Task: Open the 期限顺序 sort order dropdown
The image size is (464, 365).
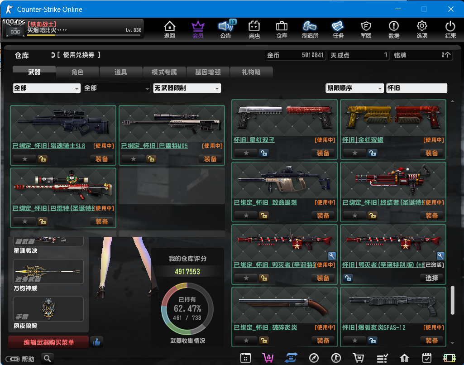Action: pos(354,88)
